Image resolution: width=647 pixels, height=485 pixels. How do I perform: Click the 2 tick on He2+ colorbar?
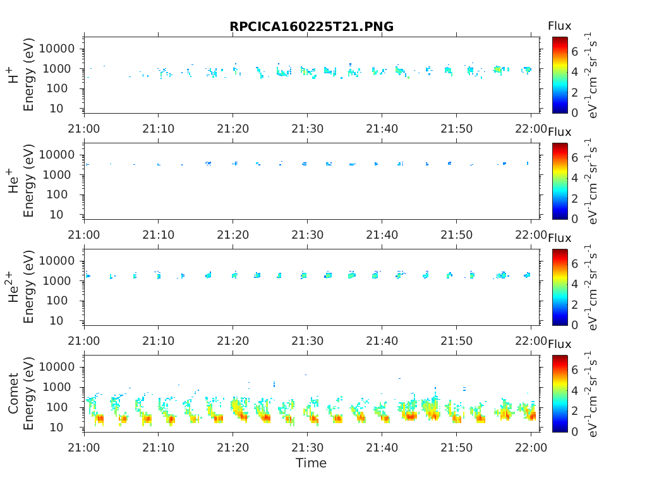click(574, 304)
